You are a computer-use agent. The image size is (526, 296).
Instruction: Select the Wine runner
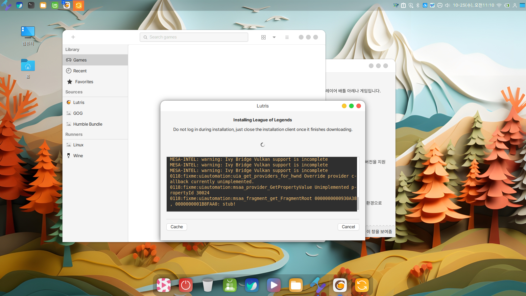pyautogui.click(x=78, y=156)
